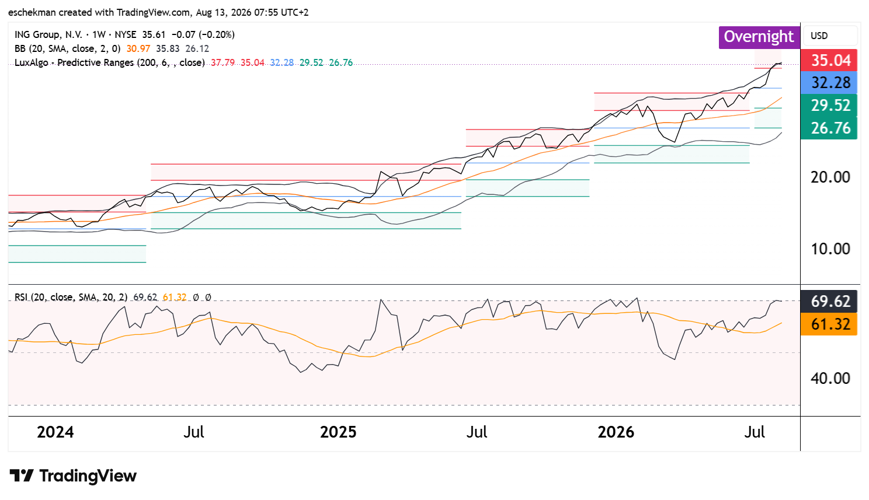The width and height of the screenshot is (869, 500).
Task: Click the 10.00 price scale label
Action: tap(830, 249)
